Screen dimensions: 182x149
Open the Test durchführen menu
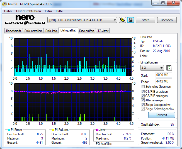click(x=28, y=11)
